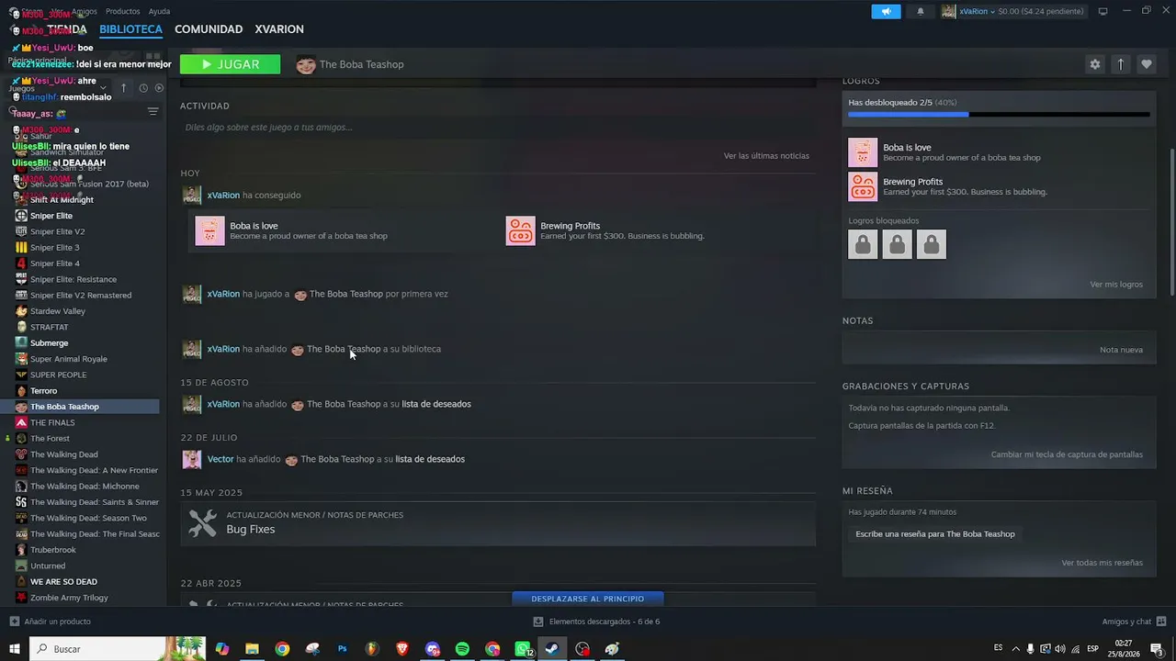Click Vector username in the 22 de julio entry
The image size is (1176, 661).
220,459
